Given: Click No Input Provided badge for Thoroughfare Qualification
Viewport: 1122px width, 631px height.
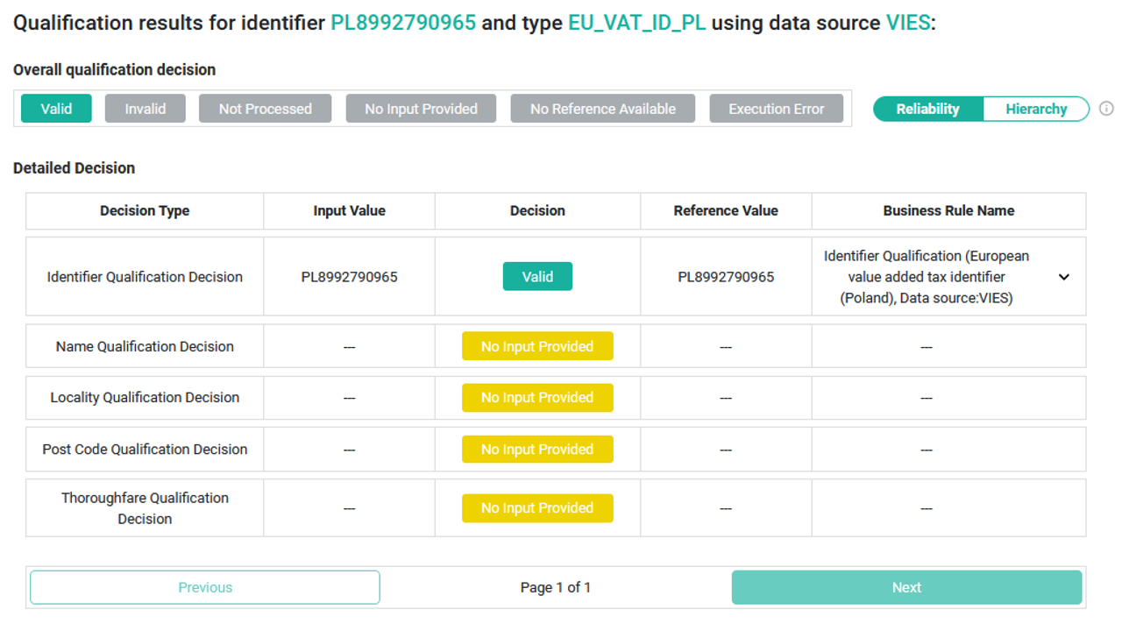Looking at the screenshot, I should coord(537,508).
